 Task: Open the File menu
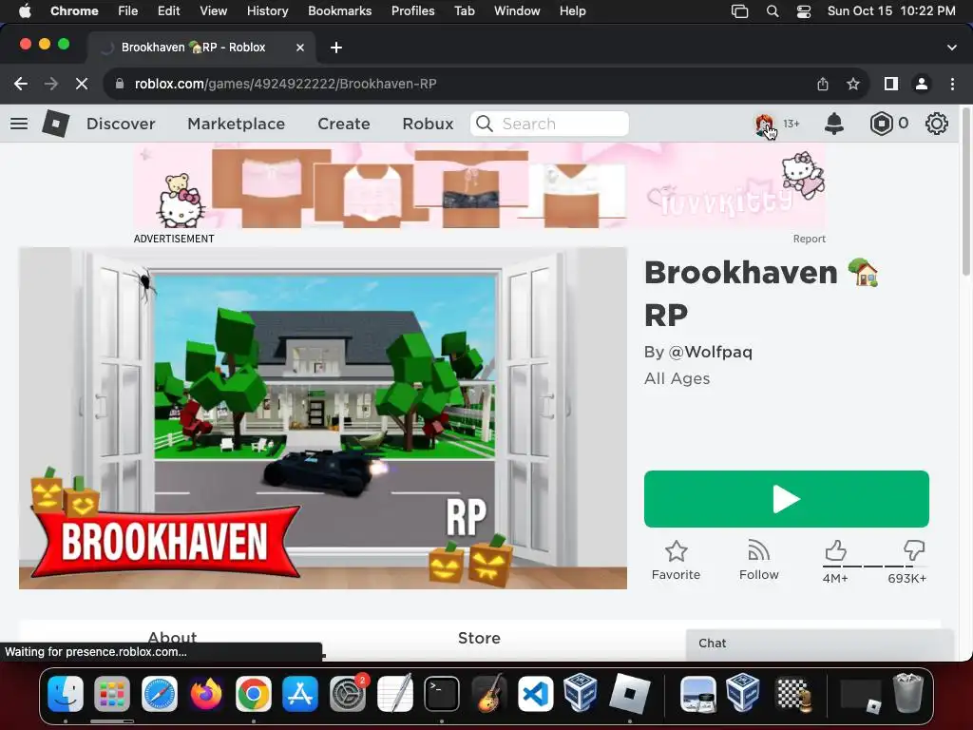128,11
